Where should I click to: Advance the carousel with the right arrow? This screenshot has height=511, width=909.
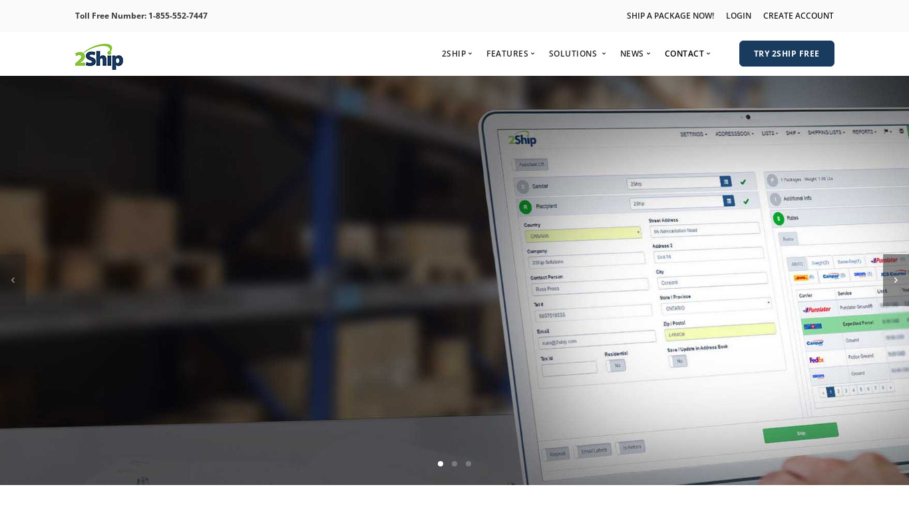pos(896,280)
